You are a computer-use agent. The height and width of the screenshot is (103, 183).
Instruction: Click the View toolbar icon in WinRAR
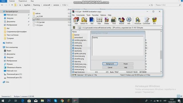(99, 21)
